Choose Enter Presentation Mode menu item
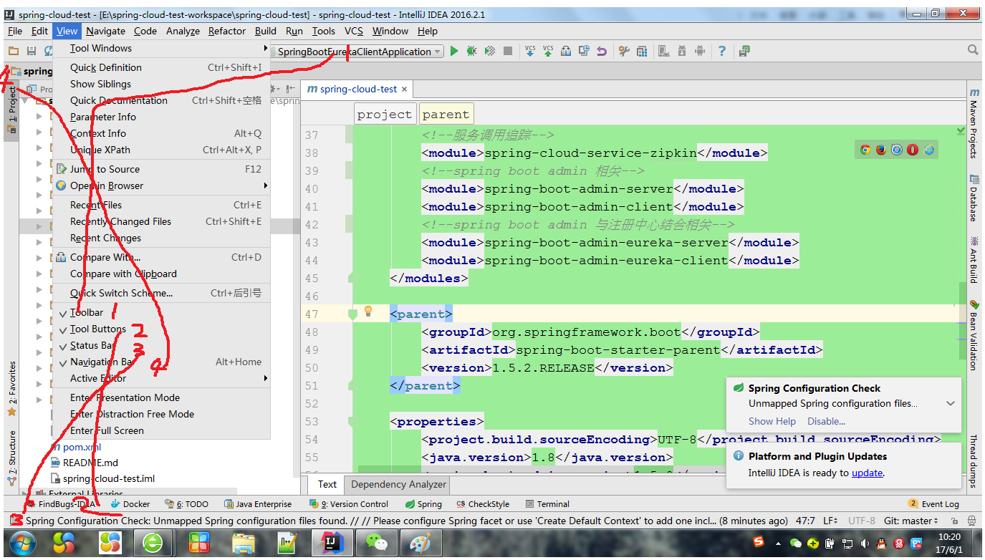The image size is (985, 560). point(161,397)
